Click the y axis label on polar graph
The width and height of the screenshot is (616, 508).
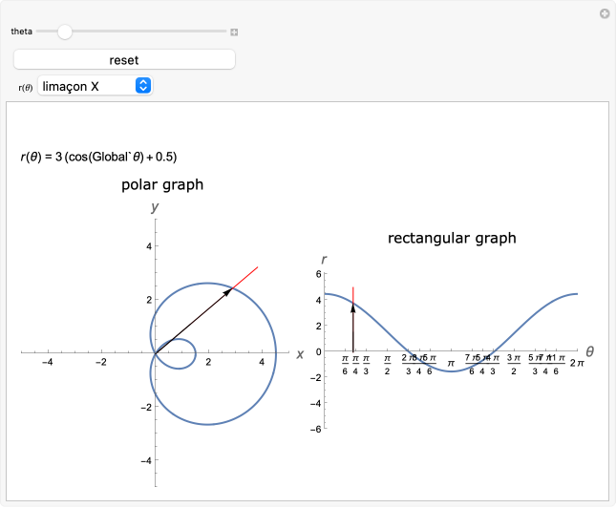155,206
